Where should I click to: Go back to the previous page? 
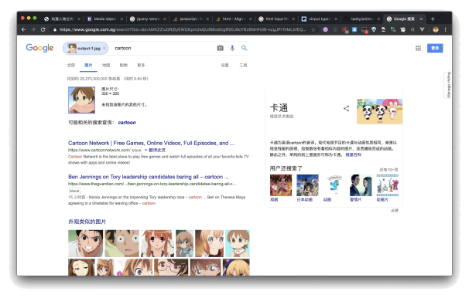[x=24, y=29]
